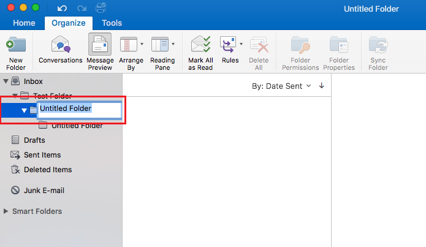Click the Reading Pane icon
The image size is (426, 247).
coord(160,44)
